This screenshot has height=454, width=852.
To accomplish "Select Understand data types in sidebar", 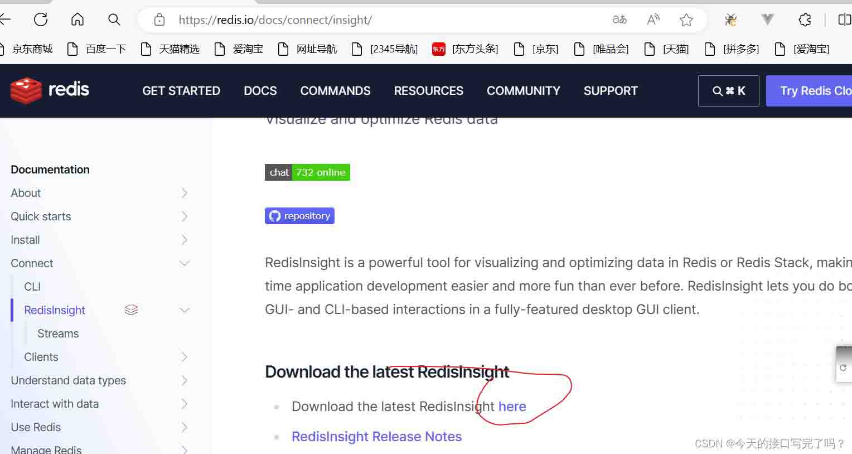I will [69, 380].
